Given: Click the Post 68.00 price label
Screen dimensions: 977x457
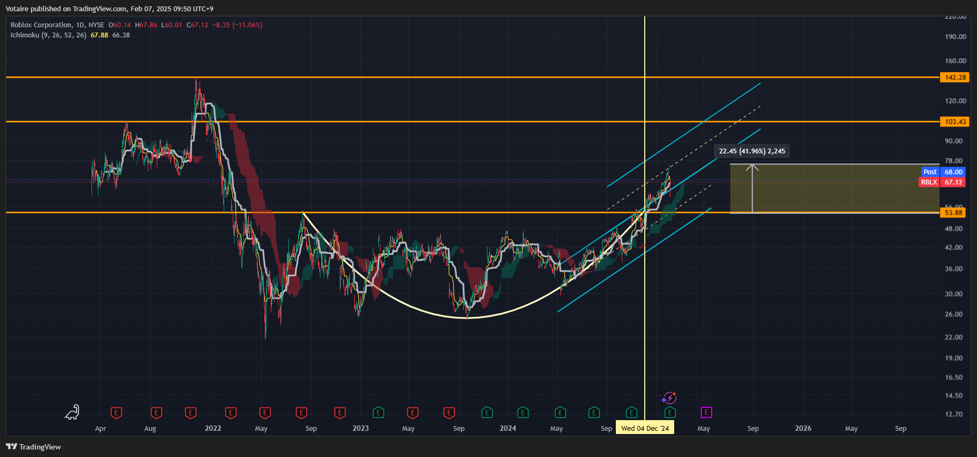Looking at the screenshot, I should pos(943,172).
